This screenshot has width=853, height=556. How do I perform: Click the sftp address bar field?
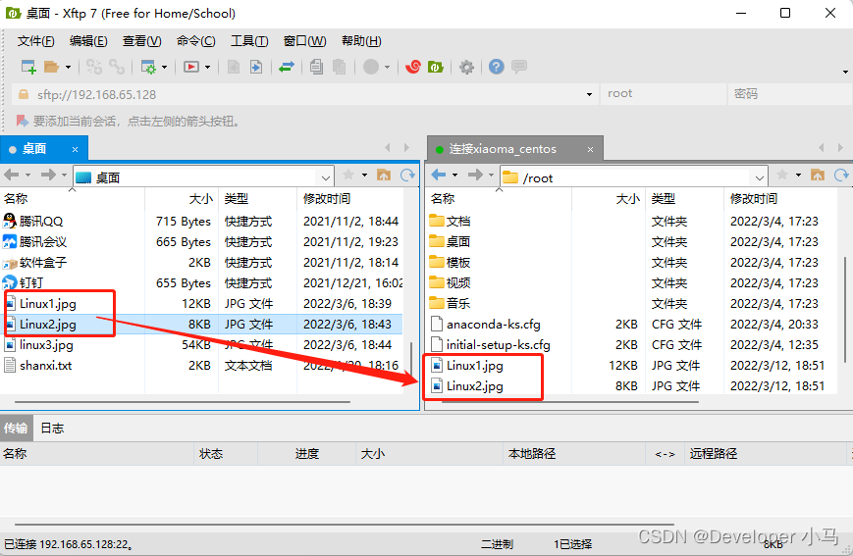[x=304, y=94]
